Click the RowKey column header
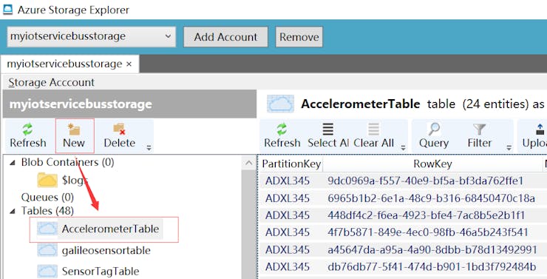Image resolution: width=547 pixels, height=279 pixels. click(x=432, y=164)
